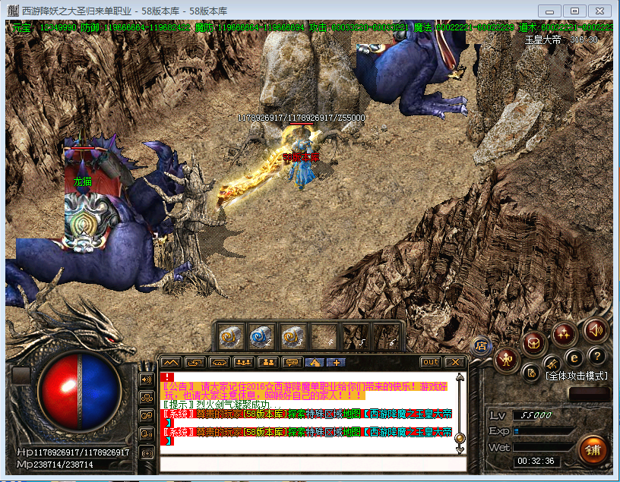Toggle the speaker chat channel button
The height and width of the screenshot is (482, 620).
tap(147, 380)
